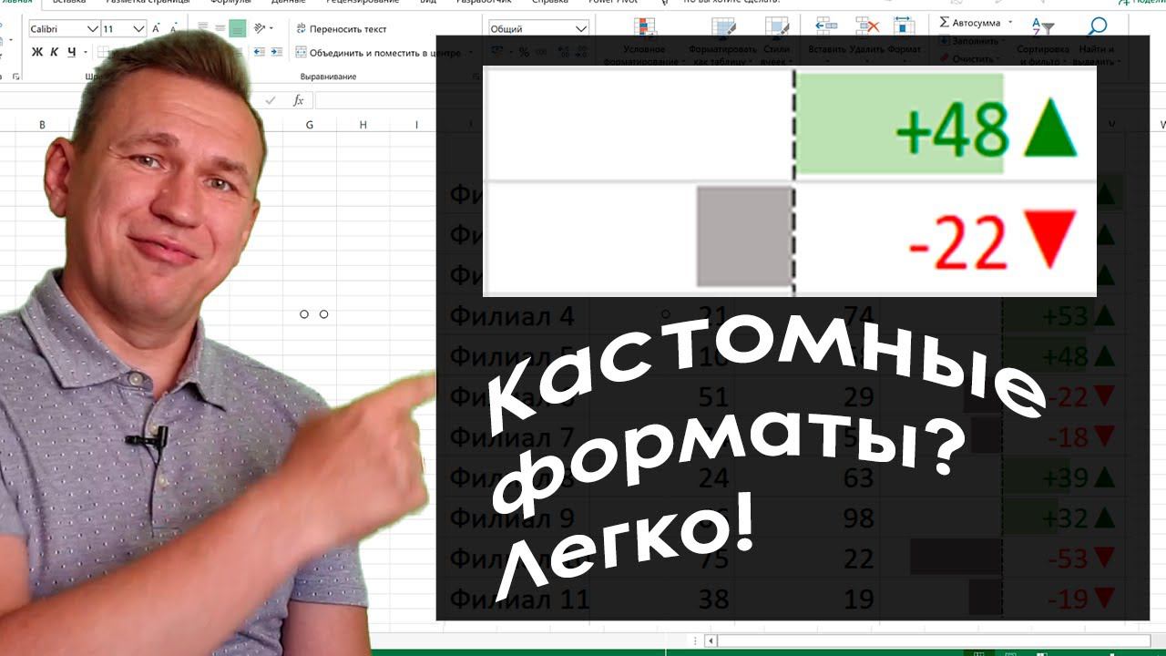Open the 'Общий' number format dropdown
This screenshot has width=1166, height=656.
(x=581, y=29)
